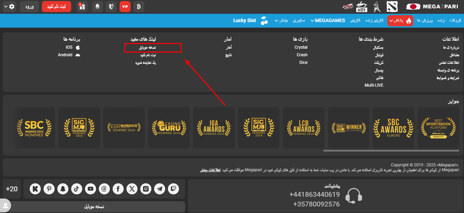This screenshot has height=213, width=464.
Task: Go to کازینو زنده live casino tab
Action: (x=375, y=21)
